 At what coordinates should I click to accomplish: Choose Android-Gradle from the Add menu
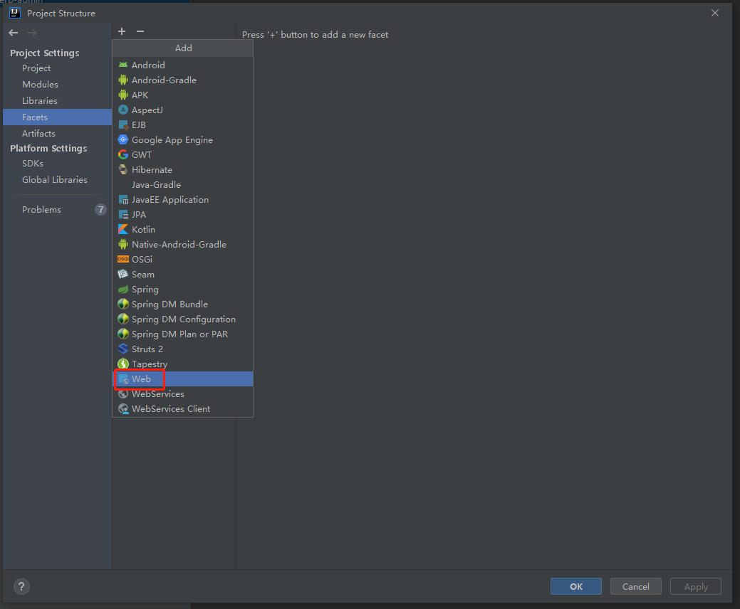182,80
